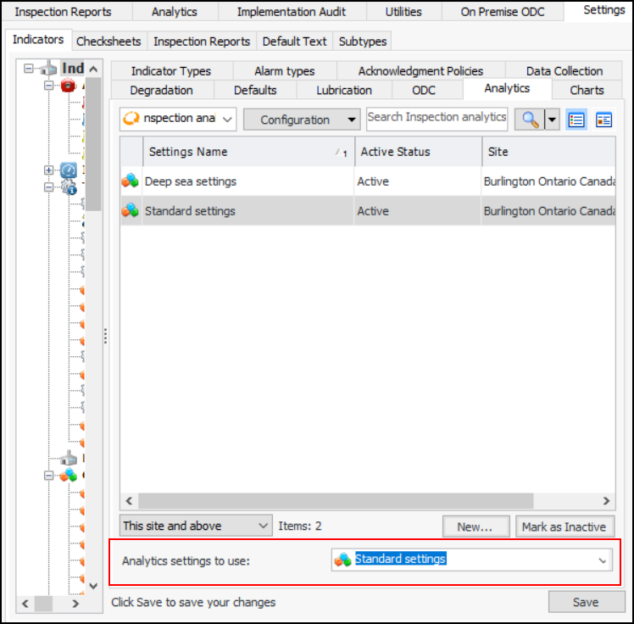Screen dimensions: 634x624
Task: Click the tree panel scroll right arrow
Action: tap(75, 604)
